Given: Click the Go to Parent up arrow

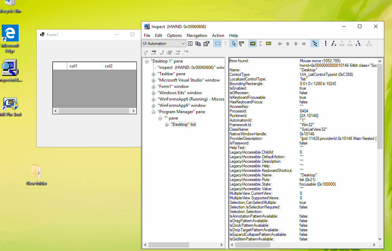Looking at the screenshot, I should (288, 43).
